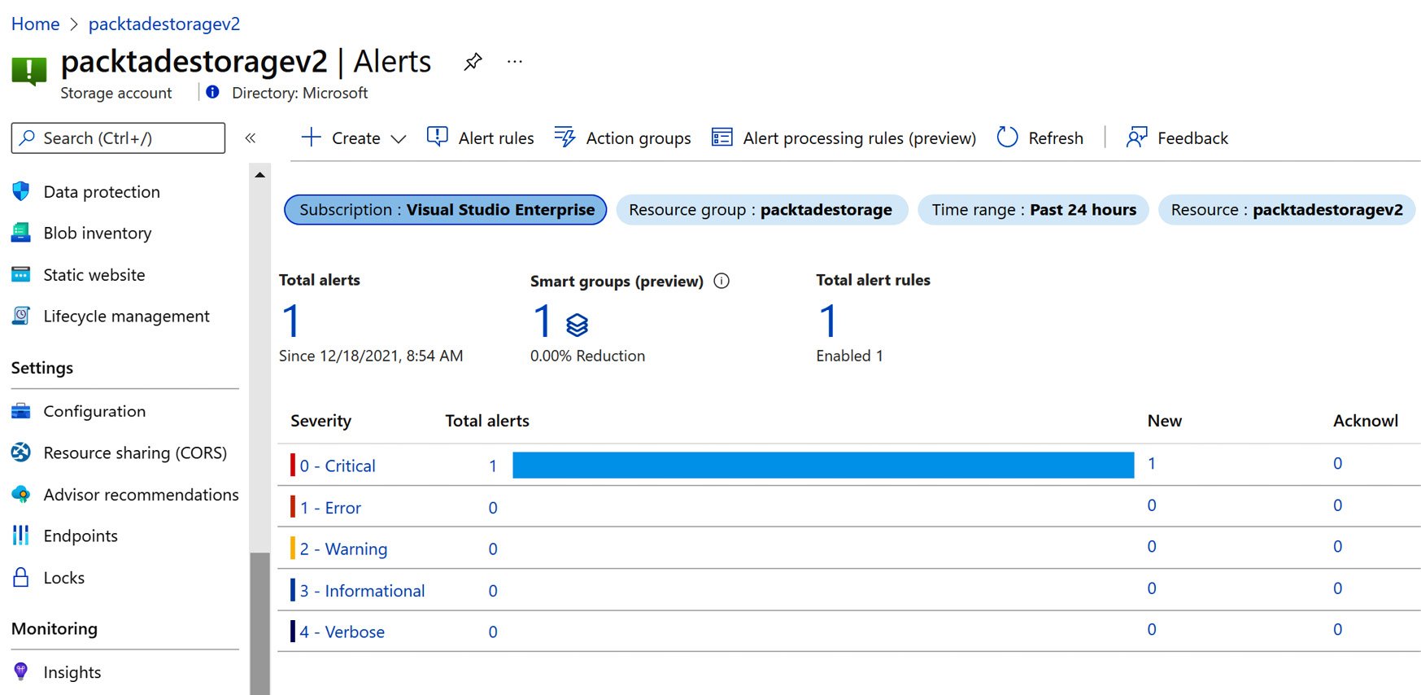Open Blob inventory in the sidebar
Screen dimensions: 1421x695
97,234
